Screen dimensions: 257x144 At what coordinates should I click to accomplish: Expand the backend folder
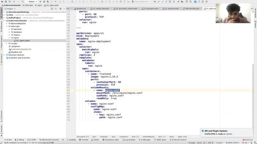[x=9, y=29]
